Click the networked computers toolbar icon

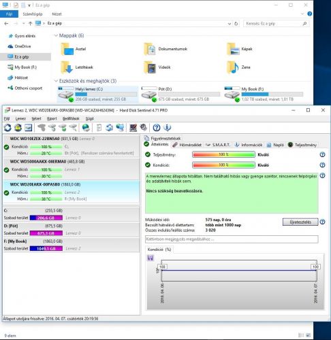120,128
